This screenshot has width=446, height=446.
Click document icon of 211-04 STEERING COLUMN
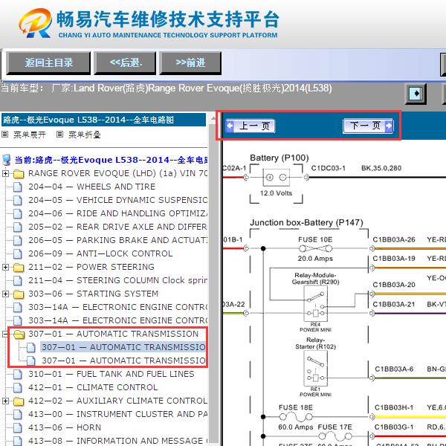tap(18, 280)
